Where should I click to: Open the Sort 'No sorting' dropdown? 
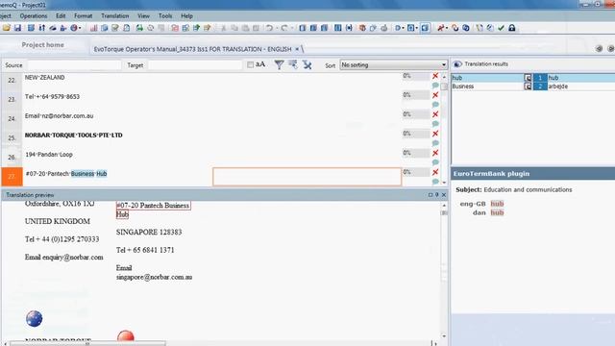click(x=393, y=64)
